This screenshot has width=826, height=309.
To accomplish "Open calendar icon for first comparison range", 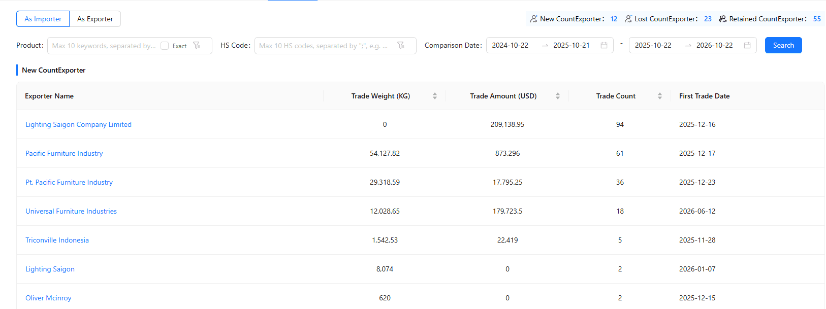I will click(x=604, y=45).
